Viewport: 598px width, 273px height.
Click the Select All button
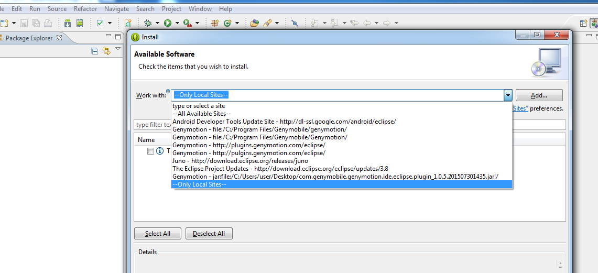pos(158,233)
